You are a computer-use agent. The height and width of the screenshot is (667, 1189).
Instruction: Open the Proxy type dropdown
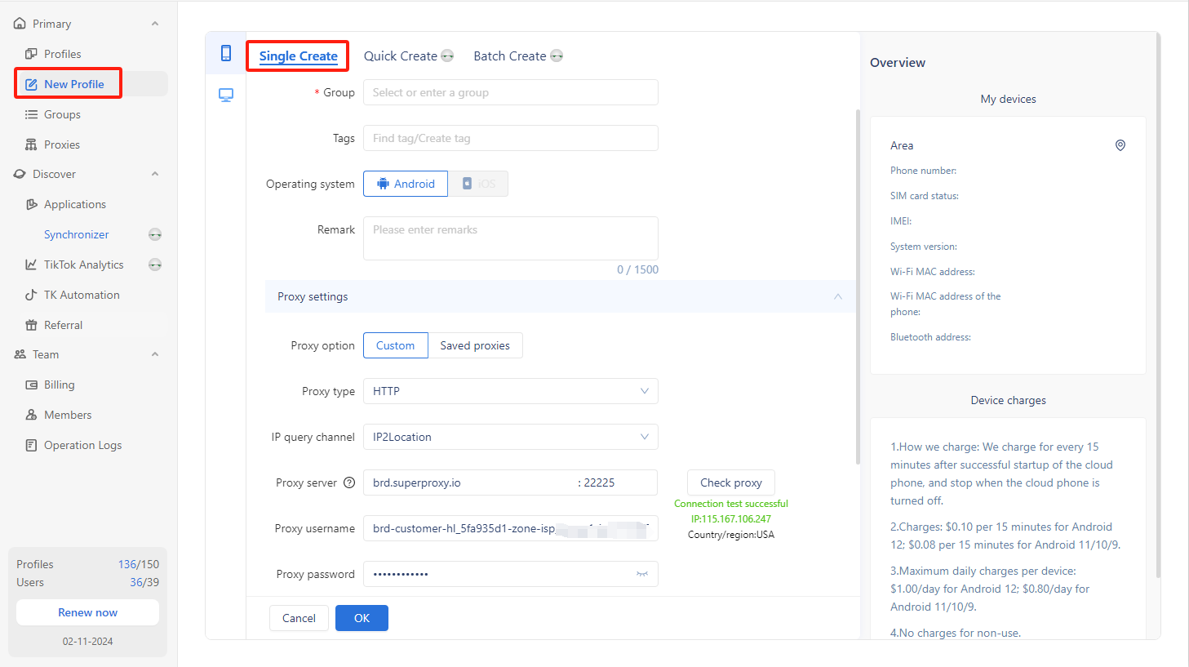click(x=510, y=391)
